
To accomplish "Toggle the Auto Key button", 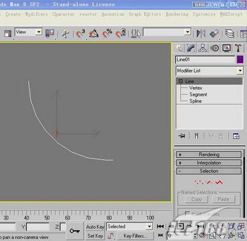I will tap(95, 227).
